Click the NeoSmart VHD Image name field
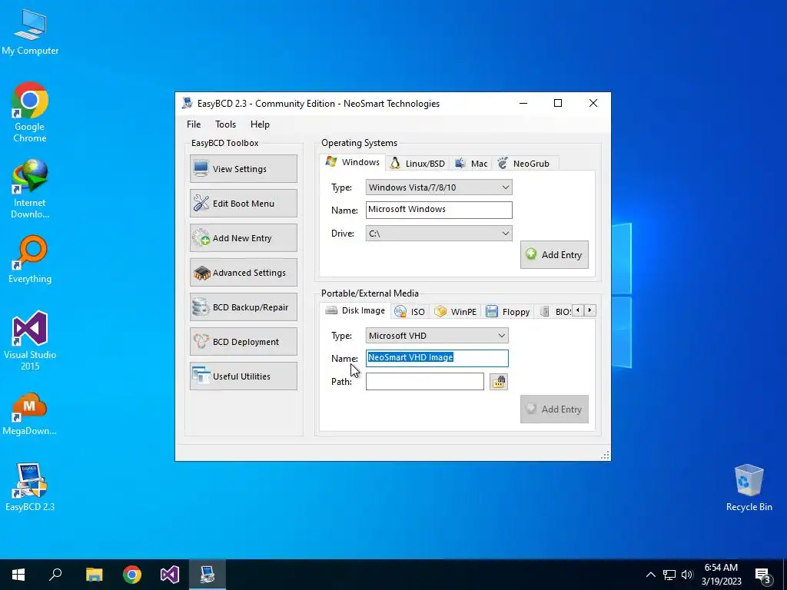This screenshot has height=590, width=787. pos(437,358)
